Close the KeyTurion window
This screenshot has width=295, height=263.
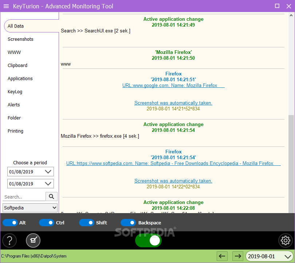pyautogui.click(x=289, y=6)
